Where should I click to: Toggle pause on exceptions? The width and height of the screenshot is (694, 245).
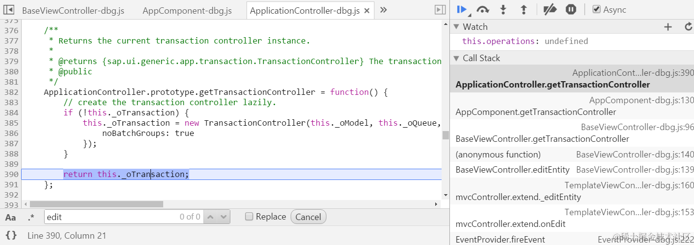point(571,9)
